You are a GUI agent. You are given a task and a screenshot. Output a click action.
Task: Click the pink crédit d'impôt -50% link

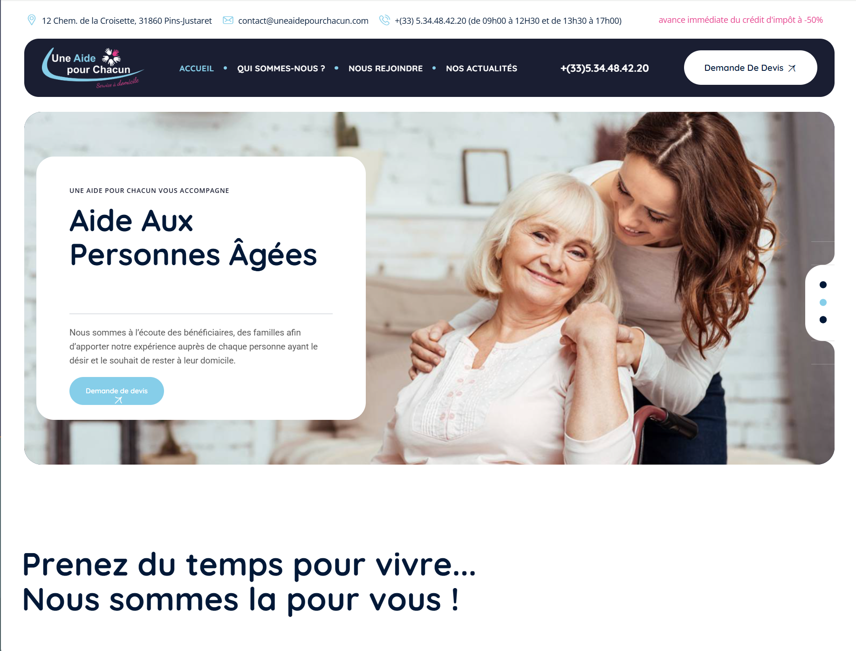pos(740,20)
